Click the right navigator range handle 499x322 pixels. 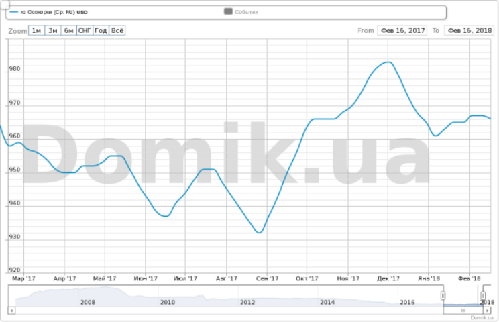click(x=482, y=296)
